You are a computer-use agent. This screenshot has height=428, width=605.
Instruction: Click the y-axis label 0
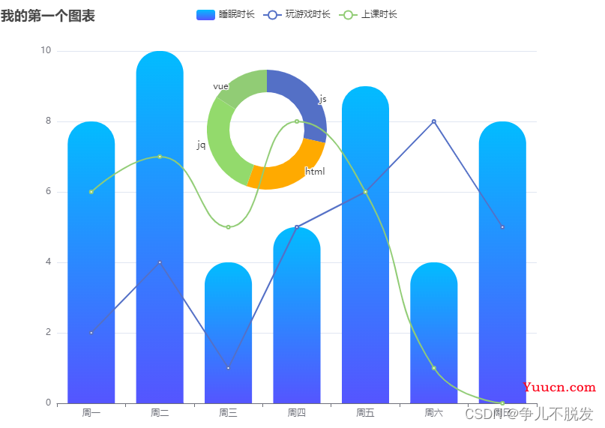tap(48, 403)
